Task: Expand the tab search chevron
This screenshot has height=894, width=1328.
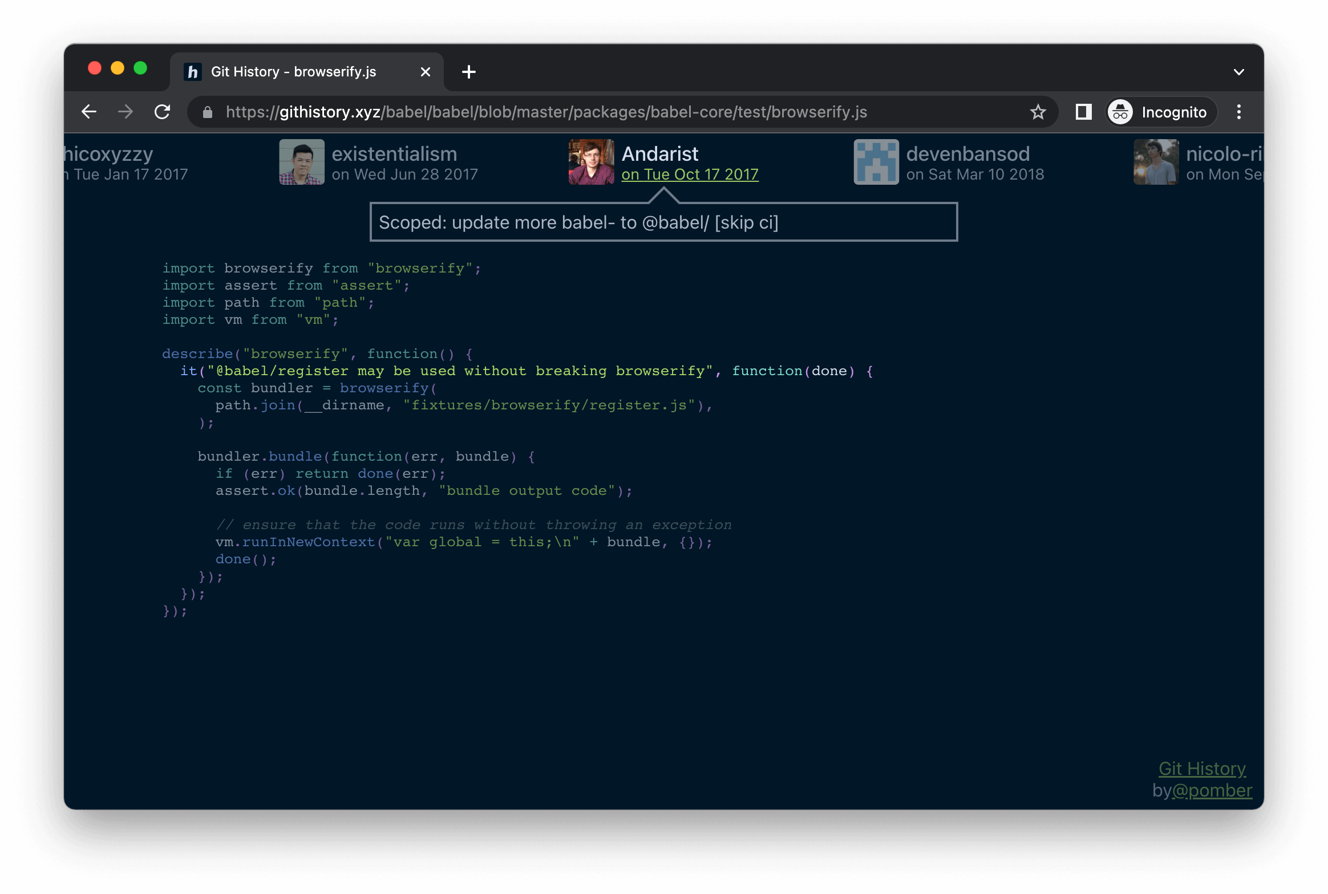Action: pos(1238,72)
